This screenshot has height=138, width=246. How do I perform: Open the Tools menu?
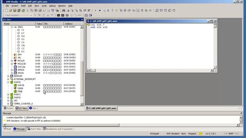[44, 6]
